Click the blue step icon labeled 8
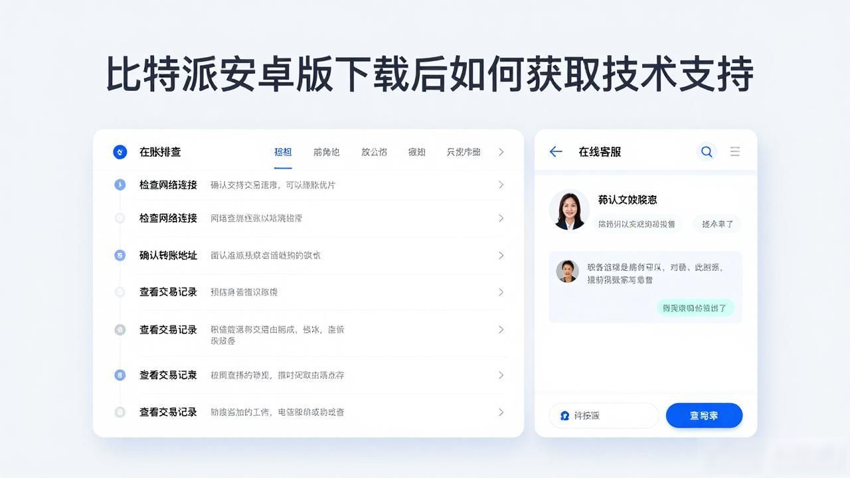 (120, 375)
